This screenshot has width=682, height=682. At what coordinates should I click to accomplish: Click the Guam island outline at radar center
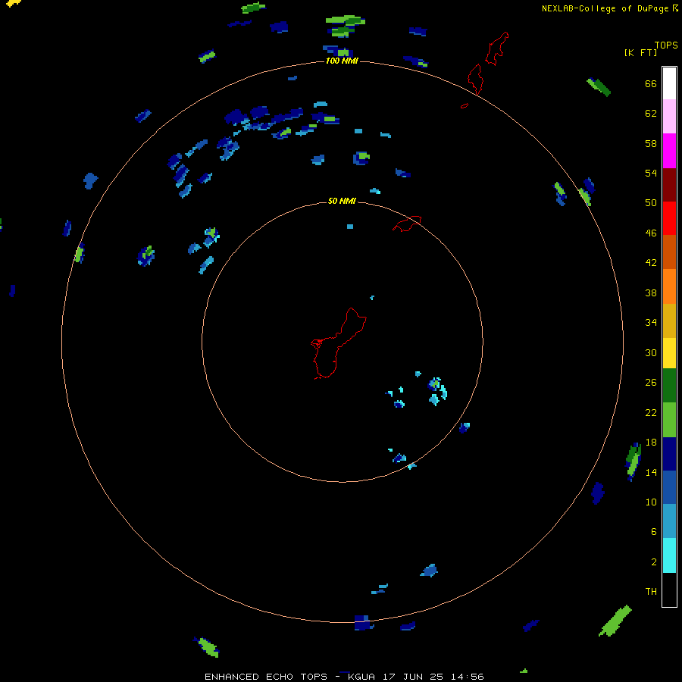[x=339, y=343]
